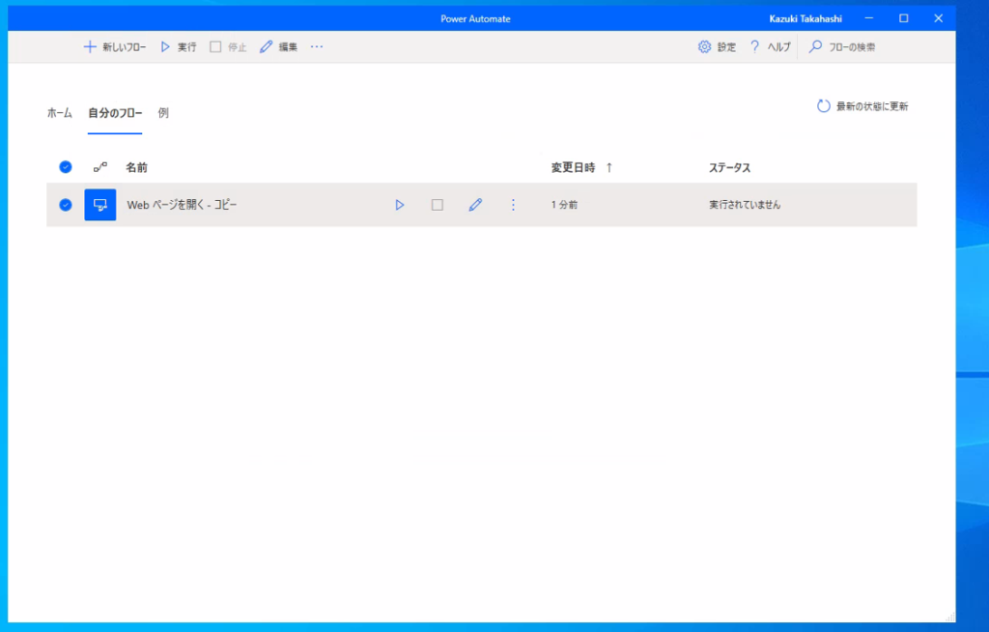Switch to the ホーム tab

pos(60,113)
